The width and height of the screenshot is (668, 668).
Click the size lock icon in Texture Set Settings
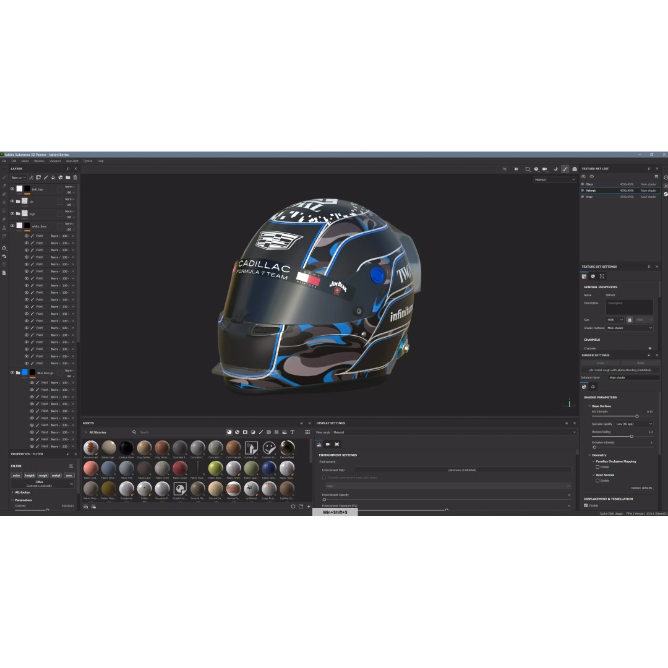pos(629,320)
